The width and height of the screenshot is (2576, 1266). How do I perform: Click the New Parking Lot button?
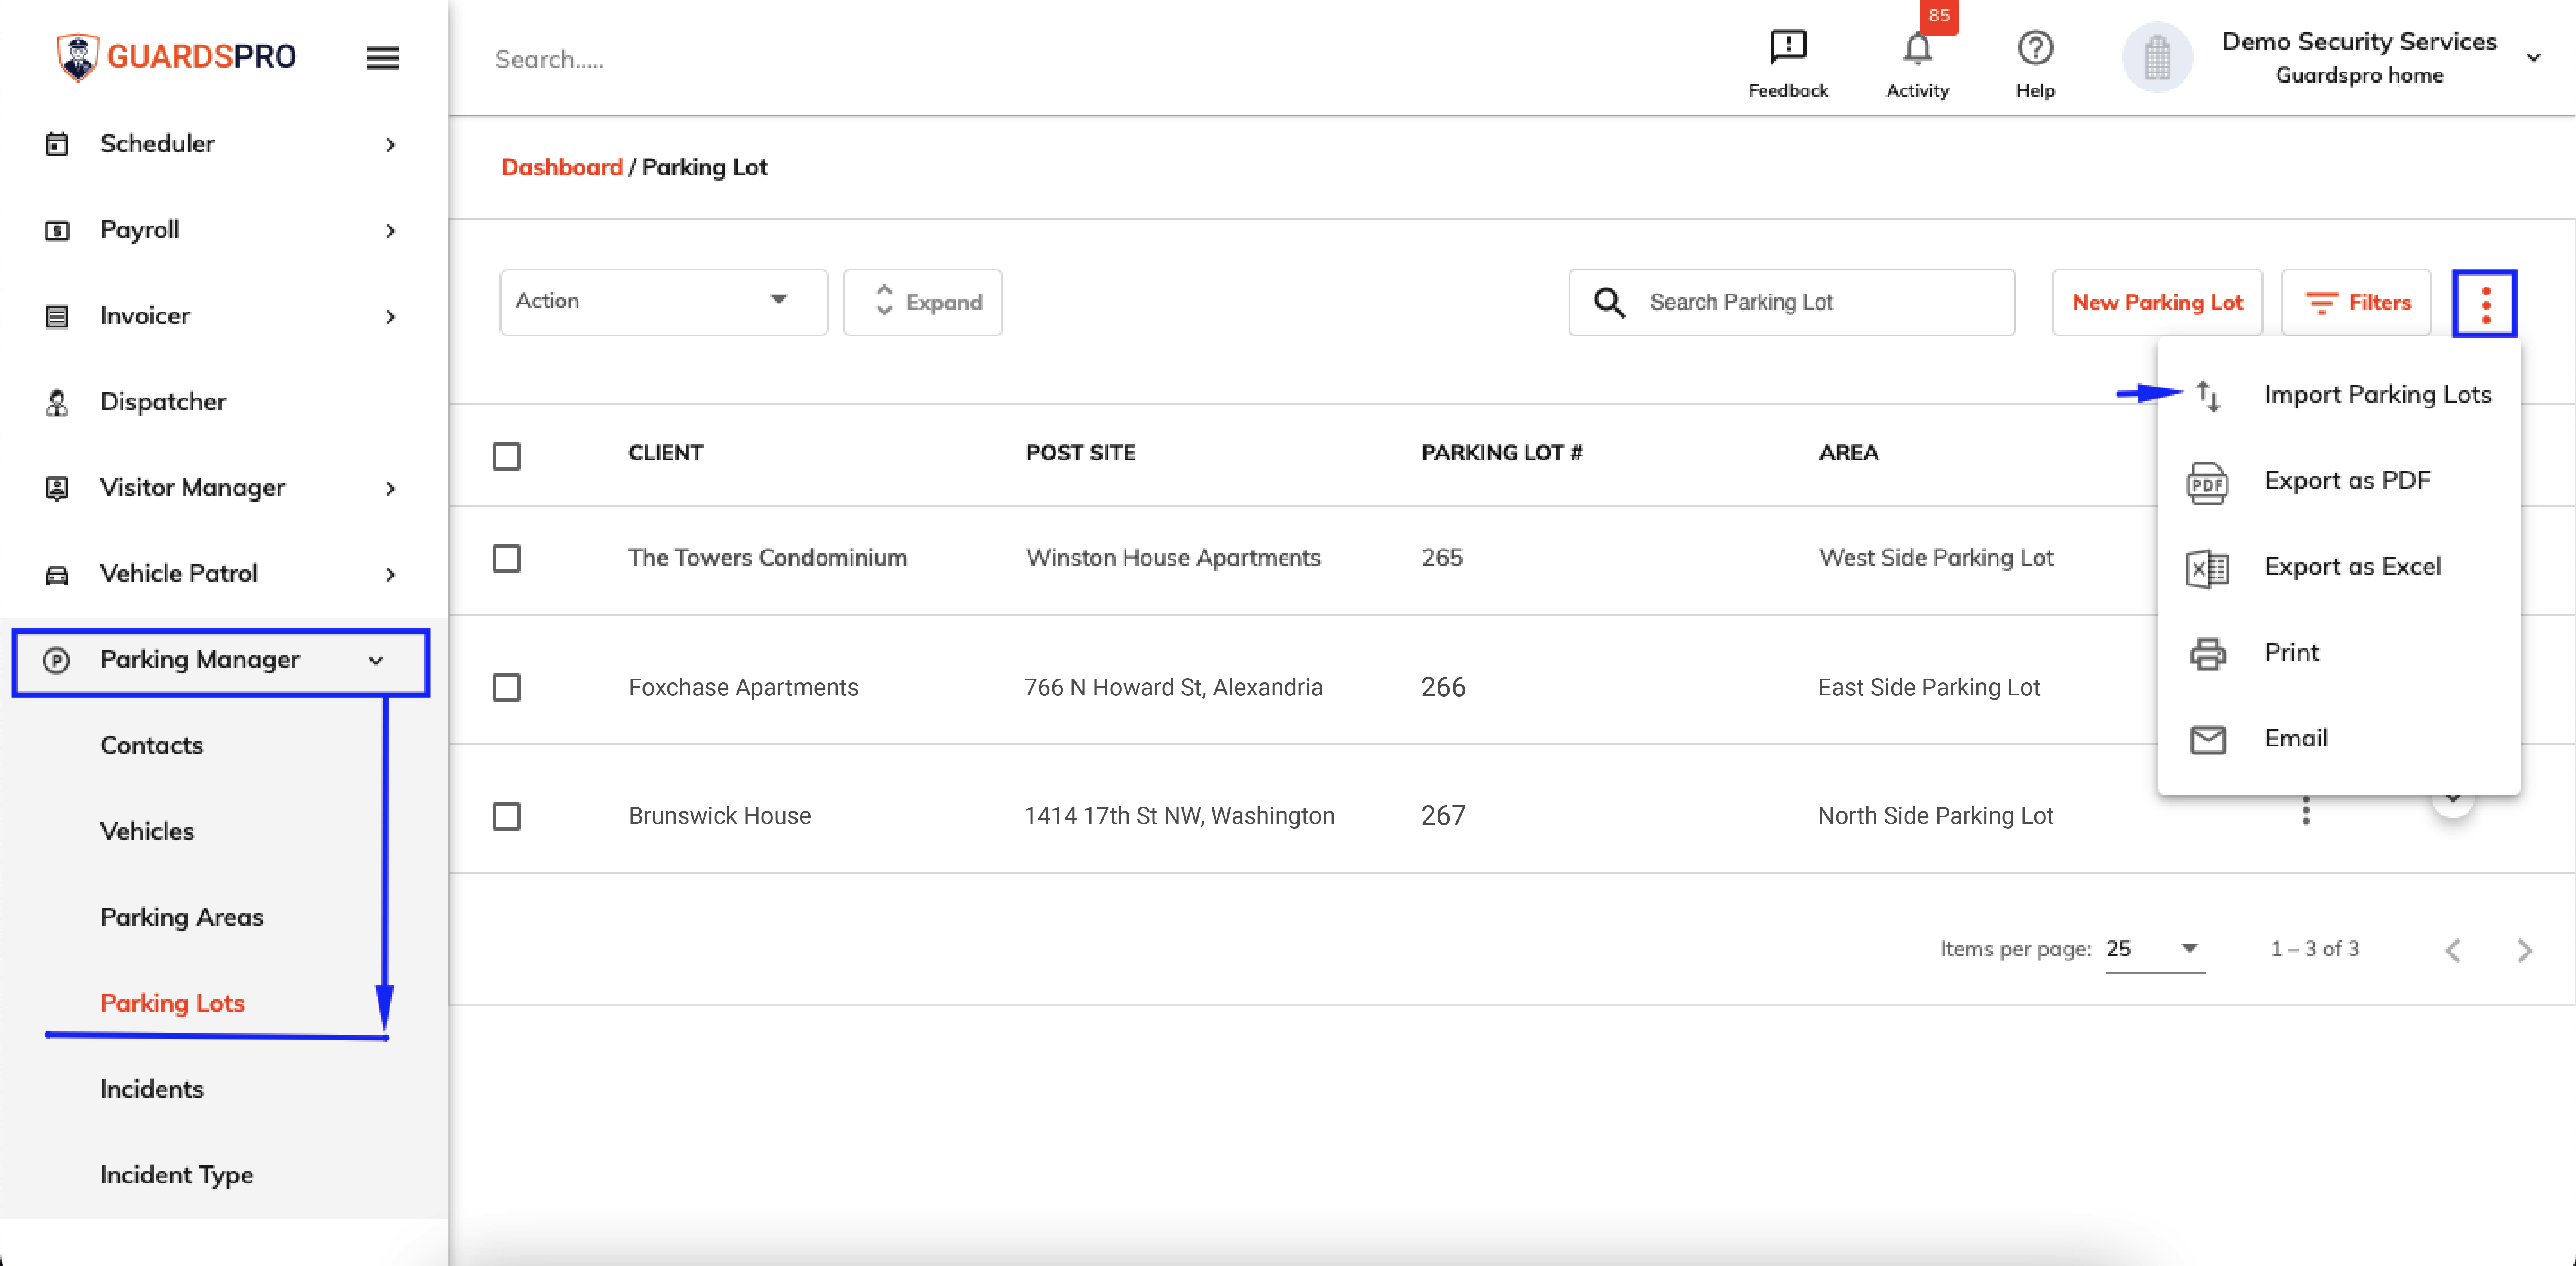[2157, 303]
